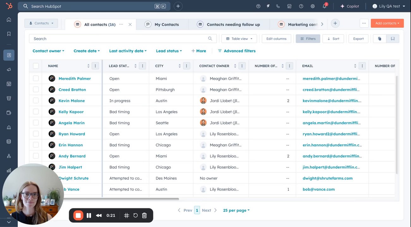Click the save view icon

point(393,38)
